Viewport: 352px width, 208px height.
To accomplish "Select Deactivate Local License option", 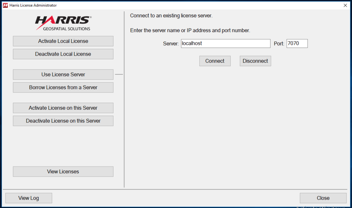I will [63, 54].
